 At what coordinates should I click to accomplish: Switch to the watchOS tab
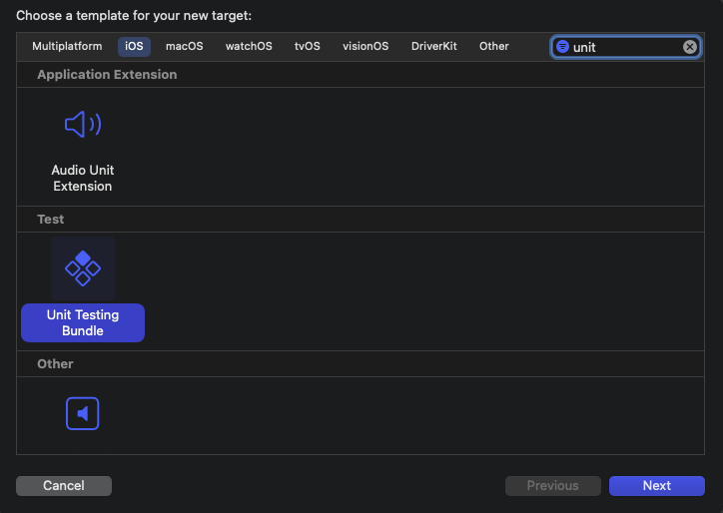[249, 47]
